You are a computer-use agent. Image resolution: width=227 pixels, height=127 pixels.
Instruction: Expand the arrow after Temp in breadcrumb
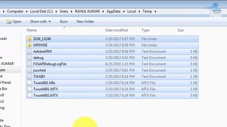[x=155, y=11]
